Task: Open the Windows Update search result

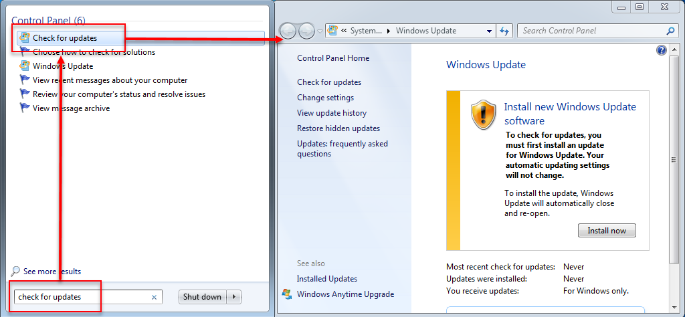Action: point(63,66)
